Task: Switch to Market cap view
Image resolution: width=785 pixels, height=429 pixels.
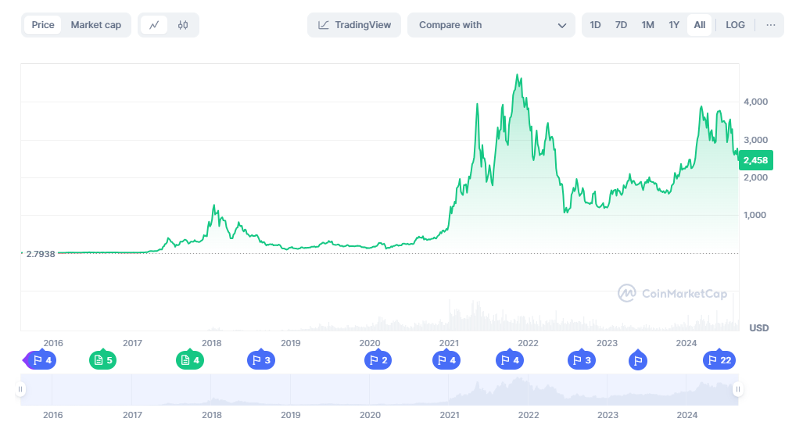Action: 96,25
